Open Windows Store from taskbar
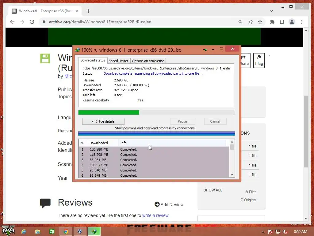The width and height of the screenshot is (314, 236). tap(52, 232)
